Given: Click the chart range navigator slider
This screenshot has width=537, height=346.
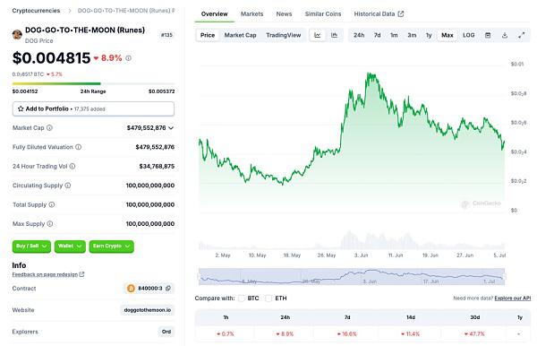Looking at the screenshot, I should [x=352, y=276].
